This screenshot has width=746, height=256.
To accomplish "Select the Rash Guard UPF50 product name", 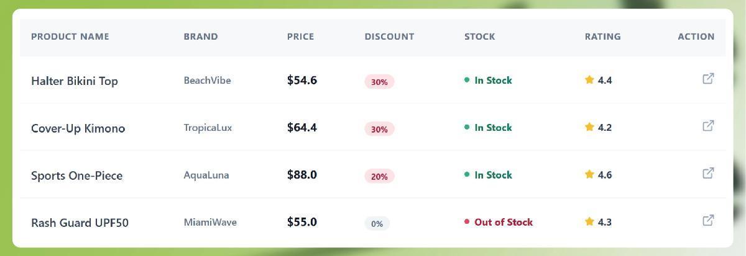I will click(80, 223).
